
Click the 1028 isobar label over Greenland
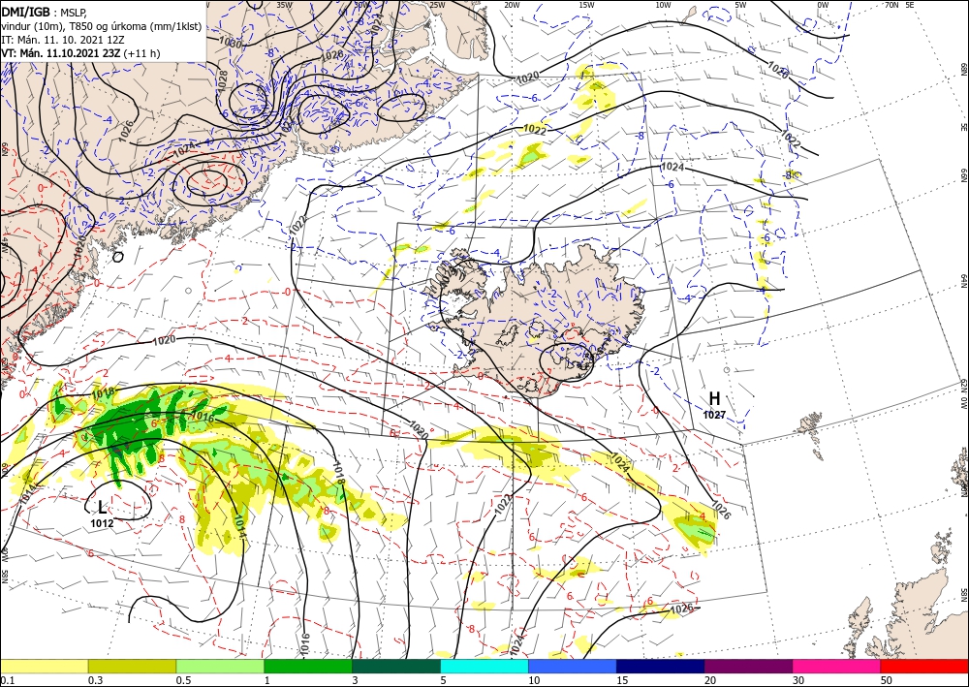(x=223, y=79)
